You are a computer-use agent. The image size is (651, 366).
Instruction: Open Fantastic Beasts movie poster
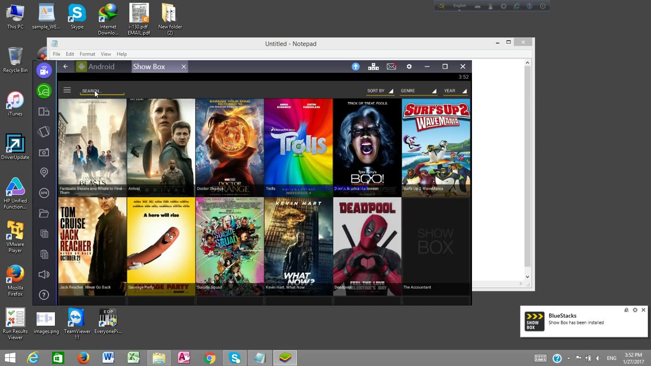(92, 147)
